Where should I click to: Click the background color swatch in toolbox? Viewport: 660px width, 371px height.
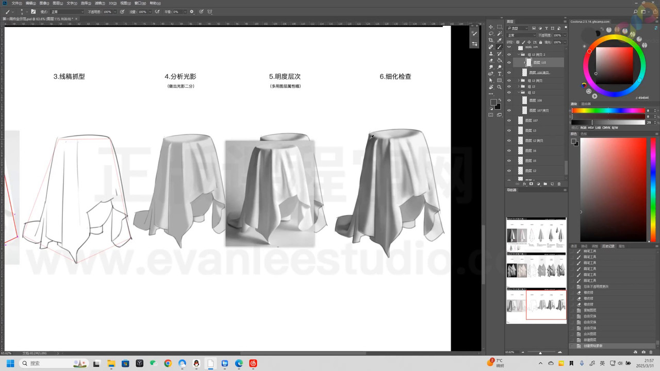[497, 106]
